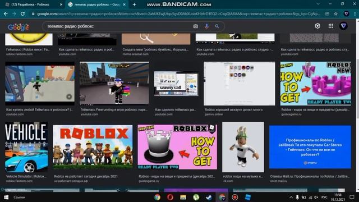Open the share page icon in address bar

click(x=327, y=13)
